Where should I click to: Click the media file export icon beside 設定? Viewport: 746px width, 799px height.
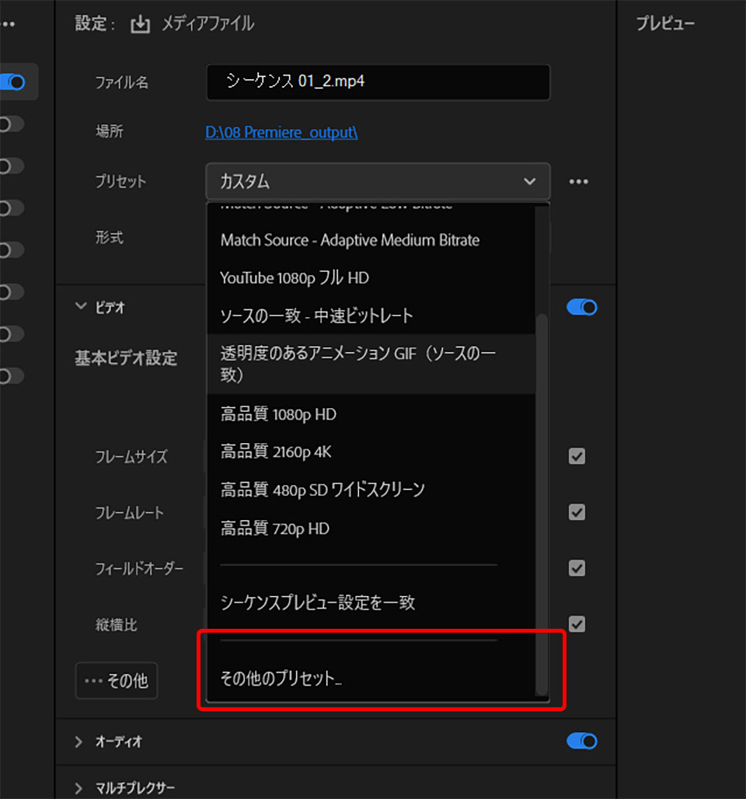point(140,24)
